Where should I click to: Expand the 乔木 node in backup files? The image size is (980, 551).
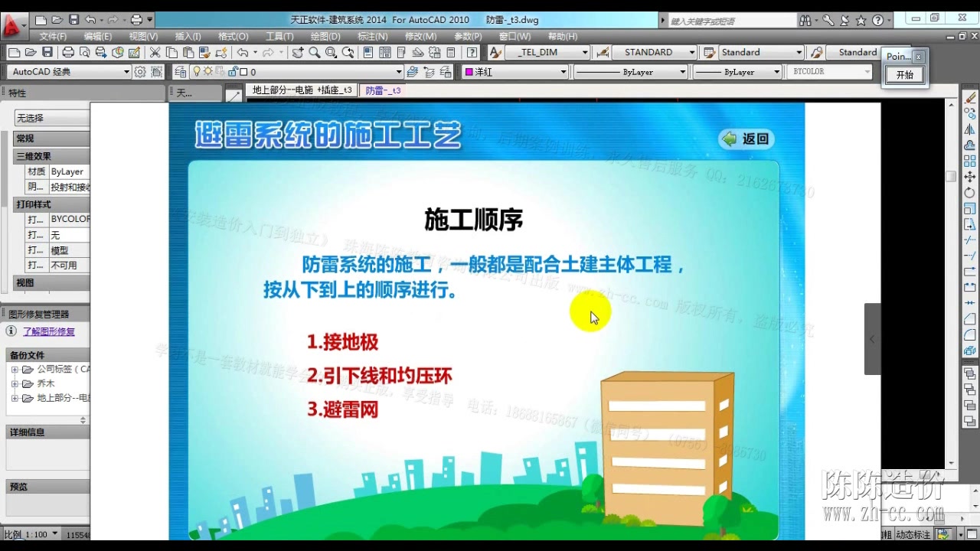pos(15,383)
